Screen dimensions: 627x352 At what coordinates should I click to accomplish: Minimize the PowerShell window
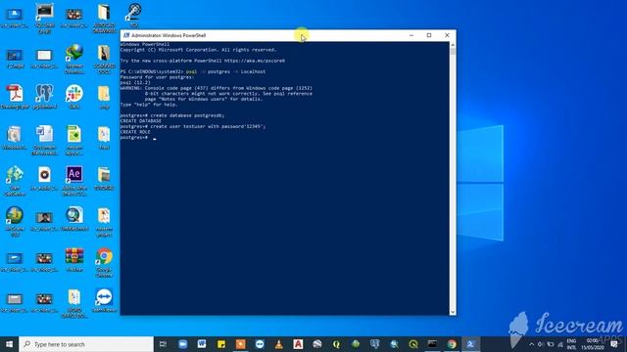411,35
